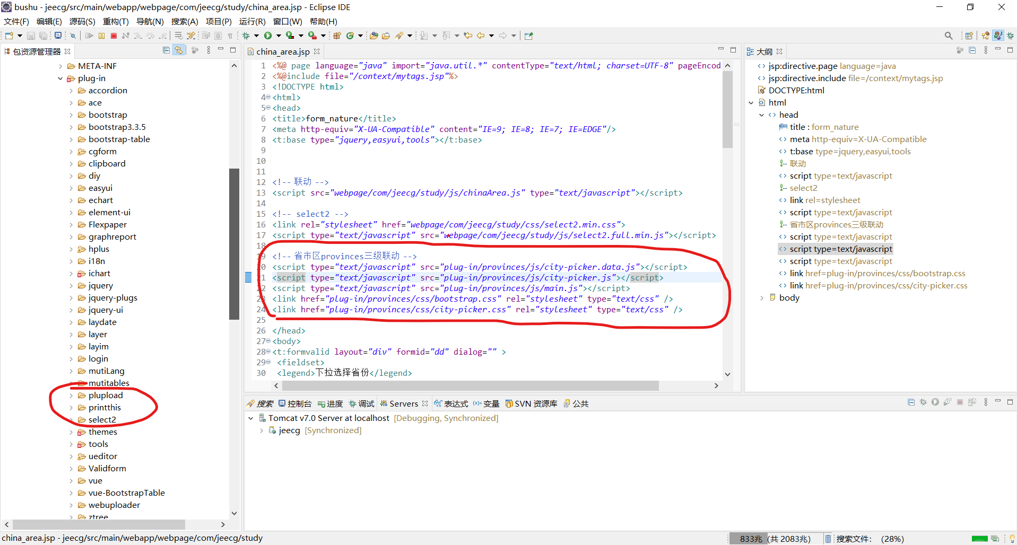This screenshot has height=545, width=1017.
Task: Collapse all in Package Explorer
Action: [x=166, y=50]
